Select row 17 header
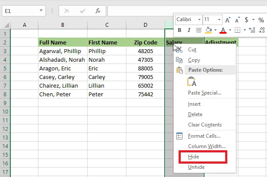The height and width of the screenshot is (177, 267). 5,172
